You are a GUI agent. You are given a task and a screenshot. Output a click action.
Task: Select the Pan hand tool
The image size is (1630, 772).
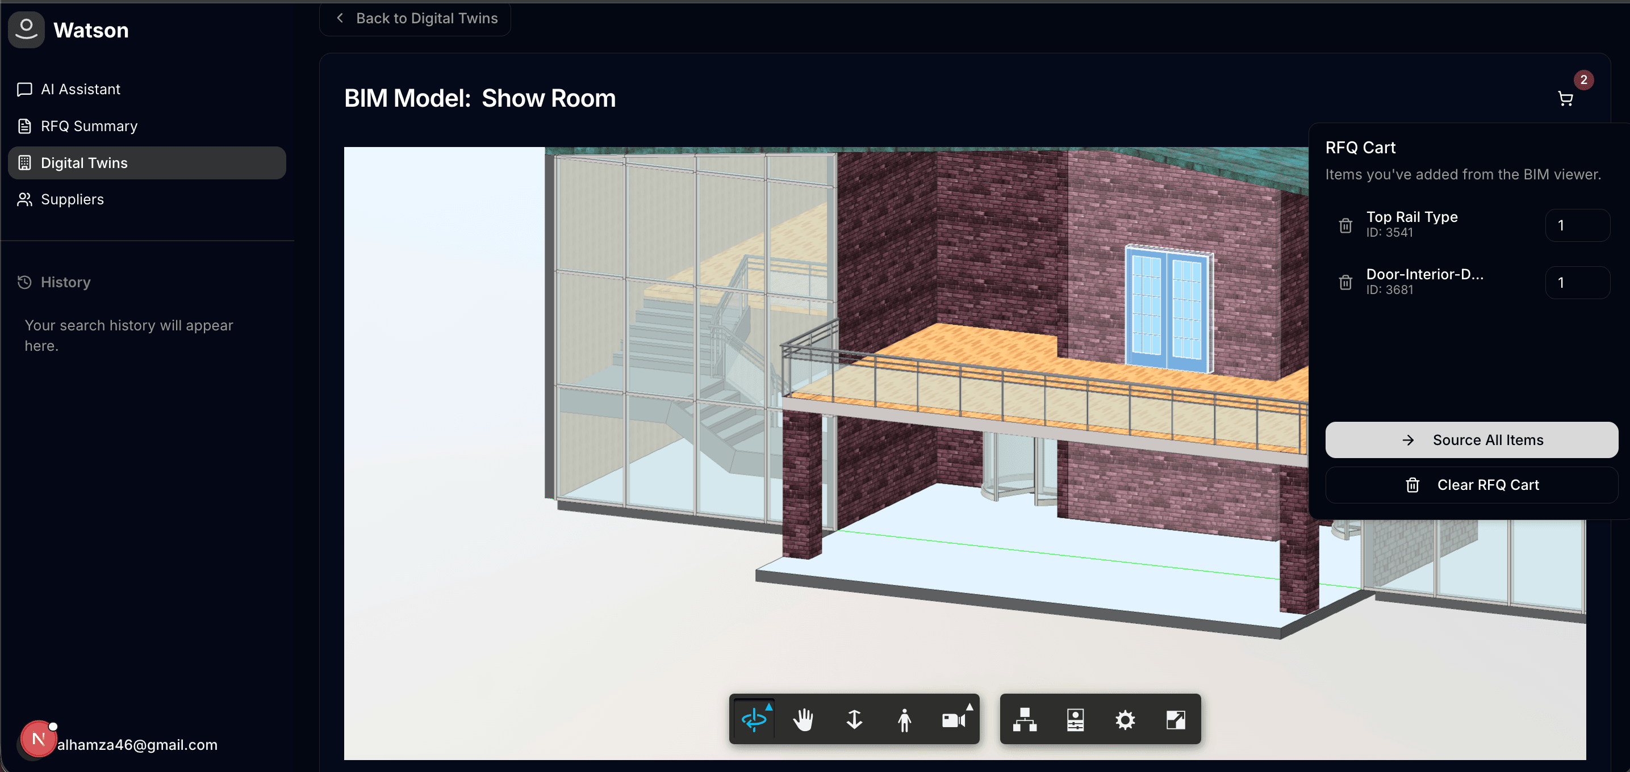click(804, 719)
